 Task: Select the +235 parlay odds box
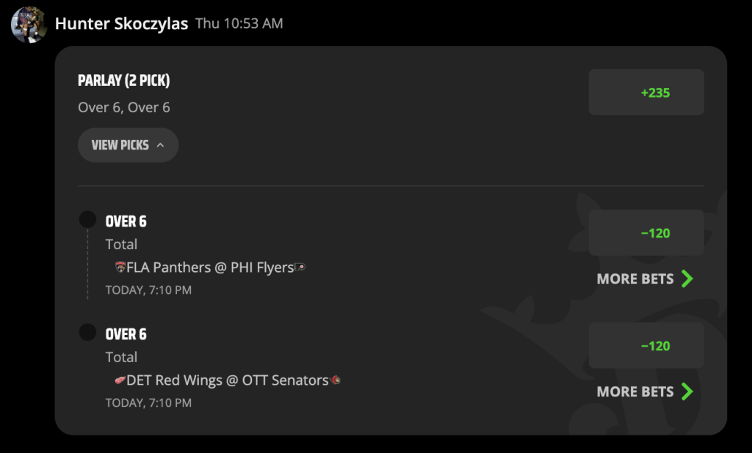(646, 92)
